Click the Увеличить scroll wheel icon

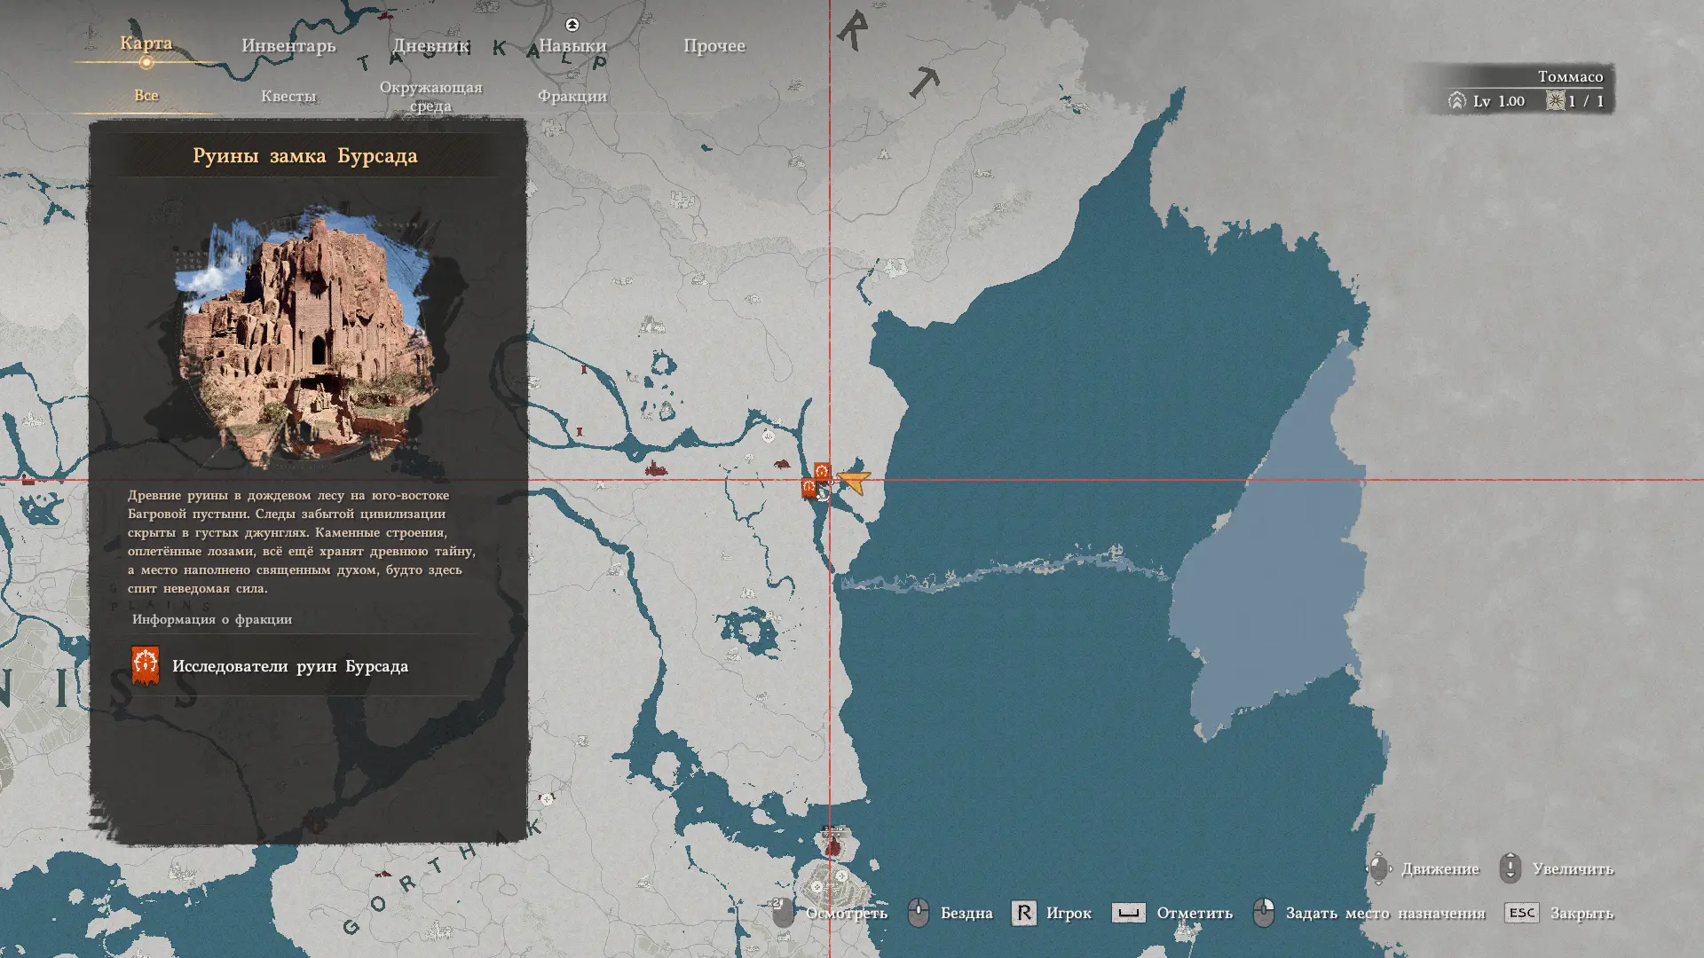[x=1510, y=868]
